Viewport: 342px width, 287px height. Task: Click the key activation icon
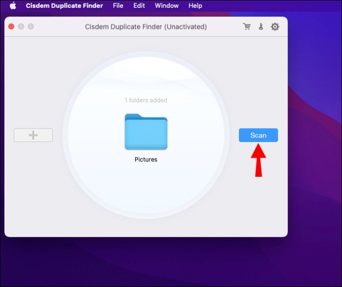[x=261, y=27]
